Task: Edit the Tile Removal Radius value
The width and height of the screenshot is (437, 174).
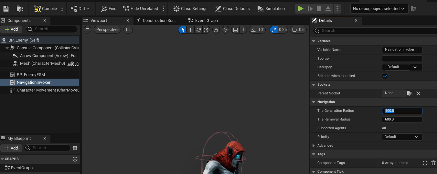Action: (x=402, y=119)
